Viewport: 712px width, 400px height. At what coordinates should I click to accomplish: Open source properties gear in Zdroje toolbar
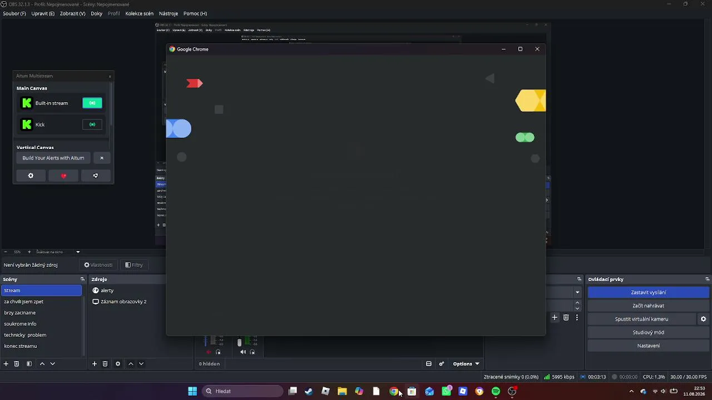tap(118, 364)
